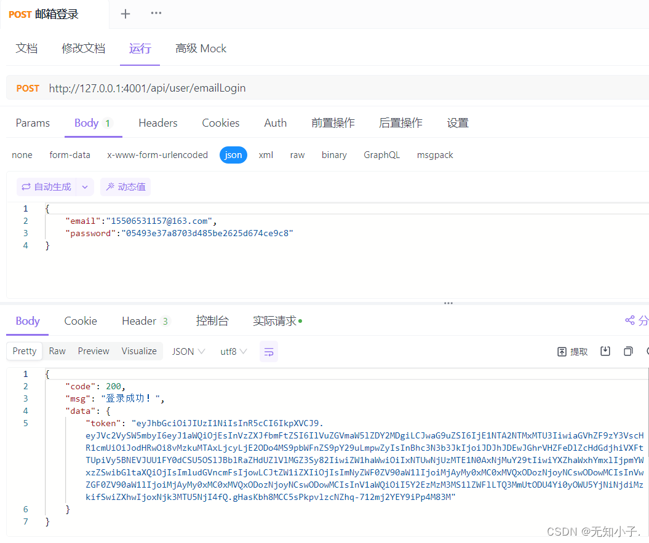This screenshot has height=543, width=649.
Task: Open the utf8 encoding dropdown
Action: click(x=233, y=352)
